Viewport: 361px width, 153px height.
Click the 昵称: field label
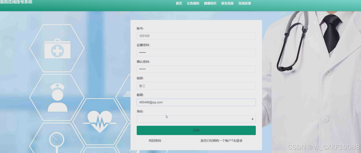point(140,78)
